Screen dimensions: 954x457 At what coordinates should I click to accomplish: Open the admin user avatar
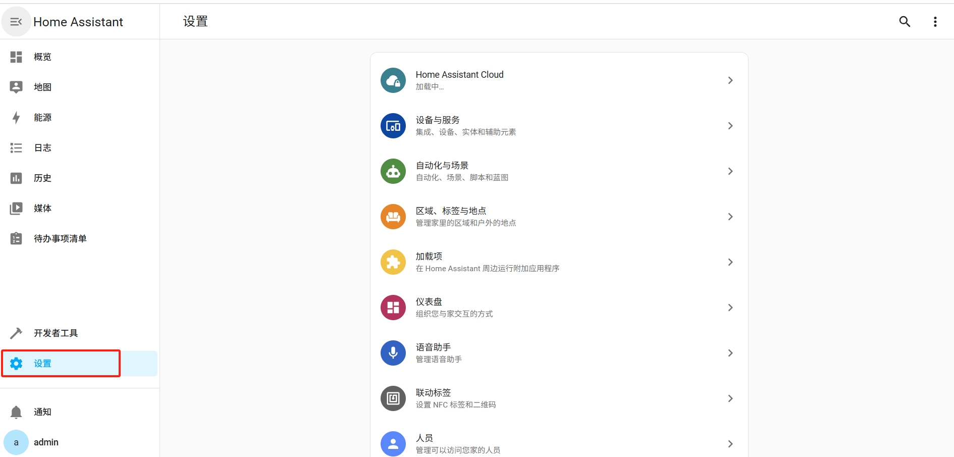click(x=16, y=442)
